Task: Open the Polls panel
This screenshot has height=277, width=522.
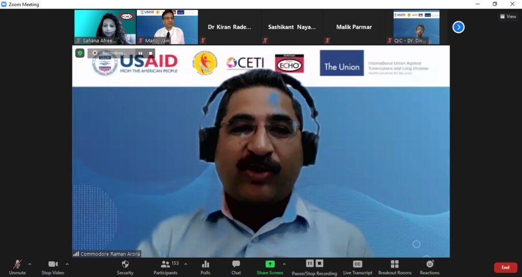Action: [205, 267]
